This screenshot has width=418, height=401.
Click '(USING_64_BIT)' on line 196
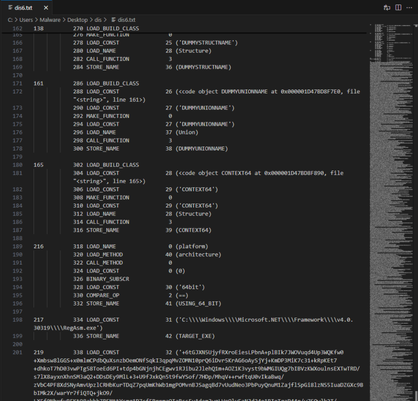point(198,304)
